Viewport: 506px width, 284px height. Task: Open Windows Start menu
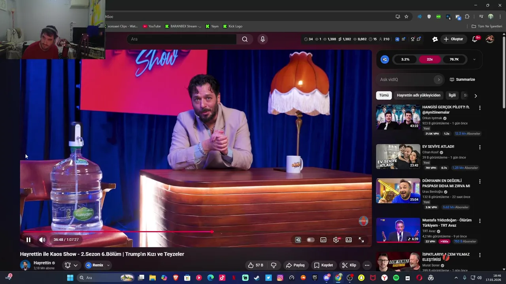(x=70, y=278)
